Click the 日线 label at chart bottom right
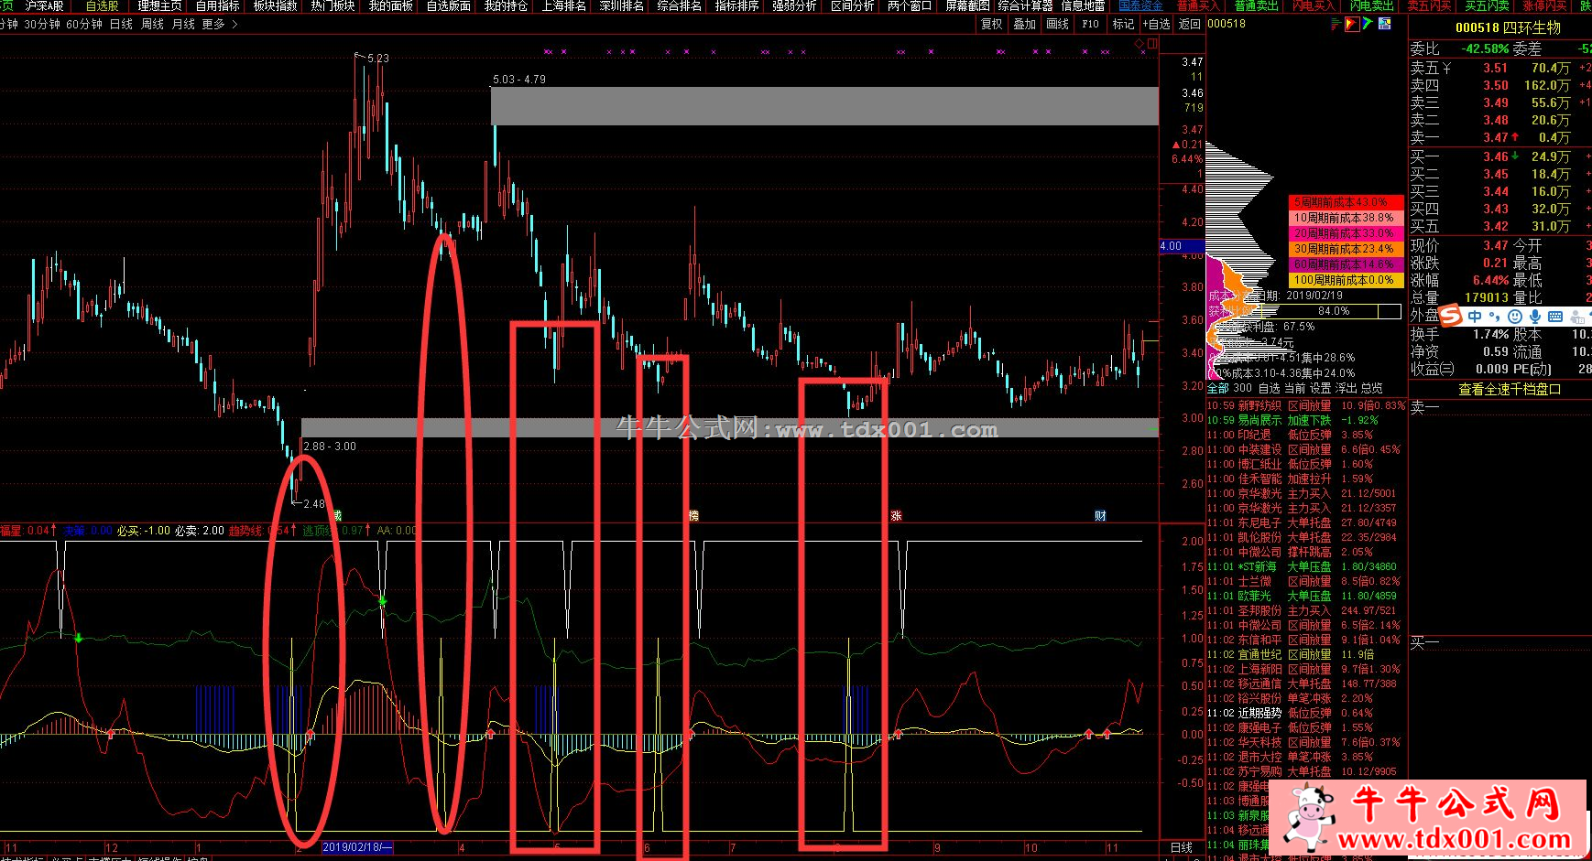This screenshot has width=1592, height=861. [x=1182, y=847]
